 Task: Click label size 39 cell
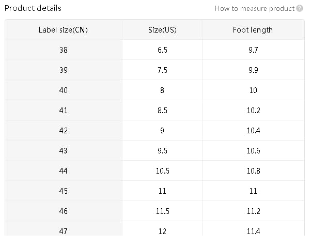(x=64, y=70)
